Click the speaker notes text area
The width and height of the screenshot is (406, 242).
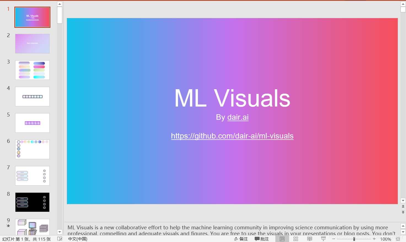click(232, 230)
